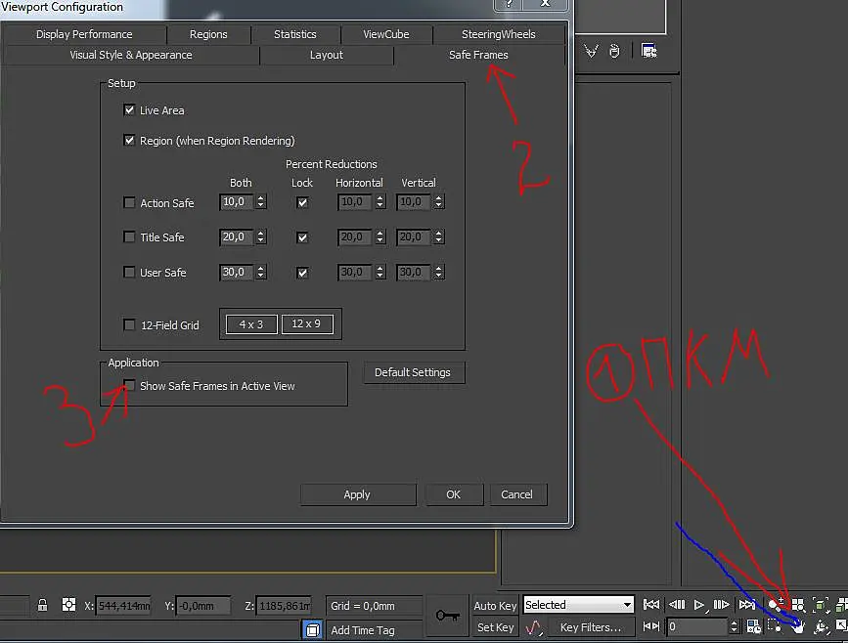Toggle the User Safe Lock checkbox
This screenshot has width=848, height=643.
pos(302,273)
